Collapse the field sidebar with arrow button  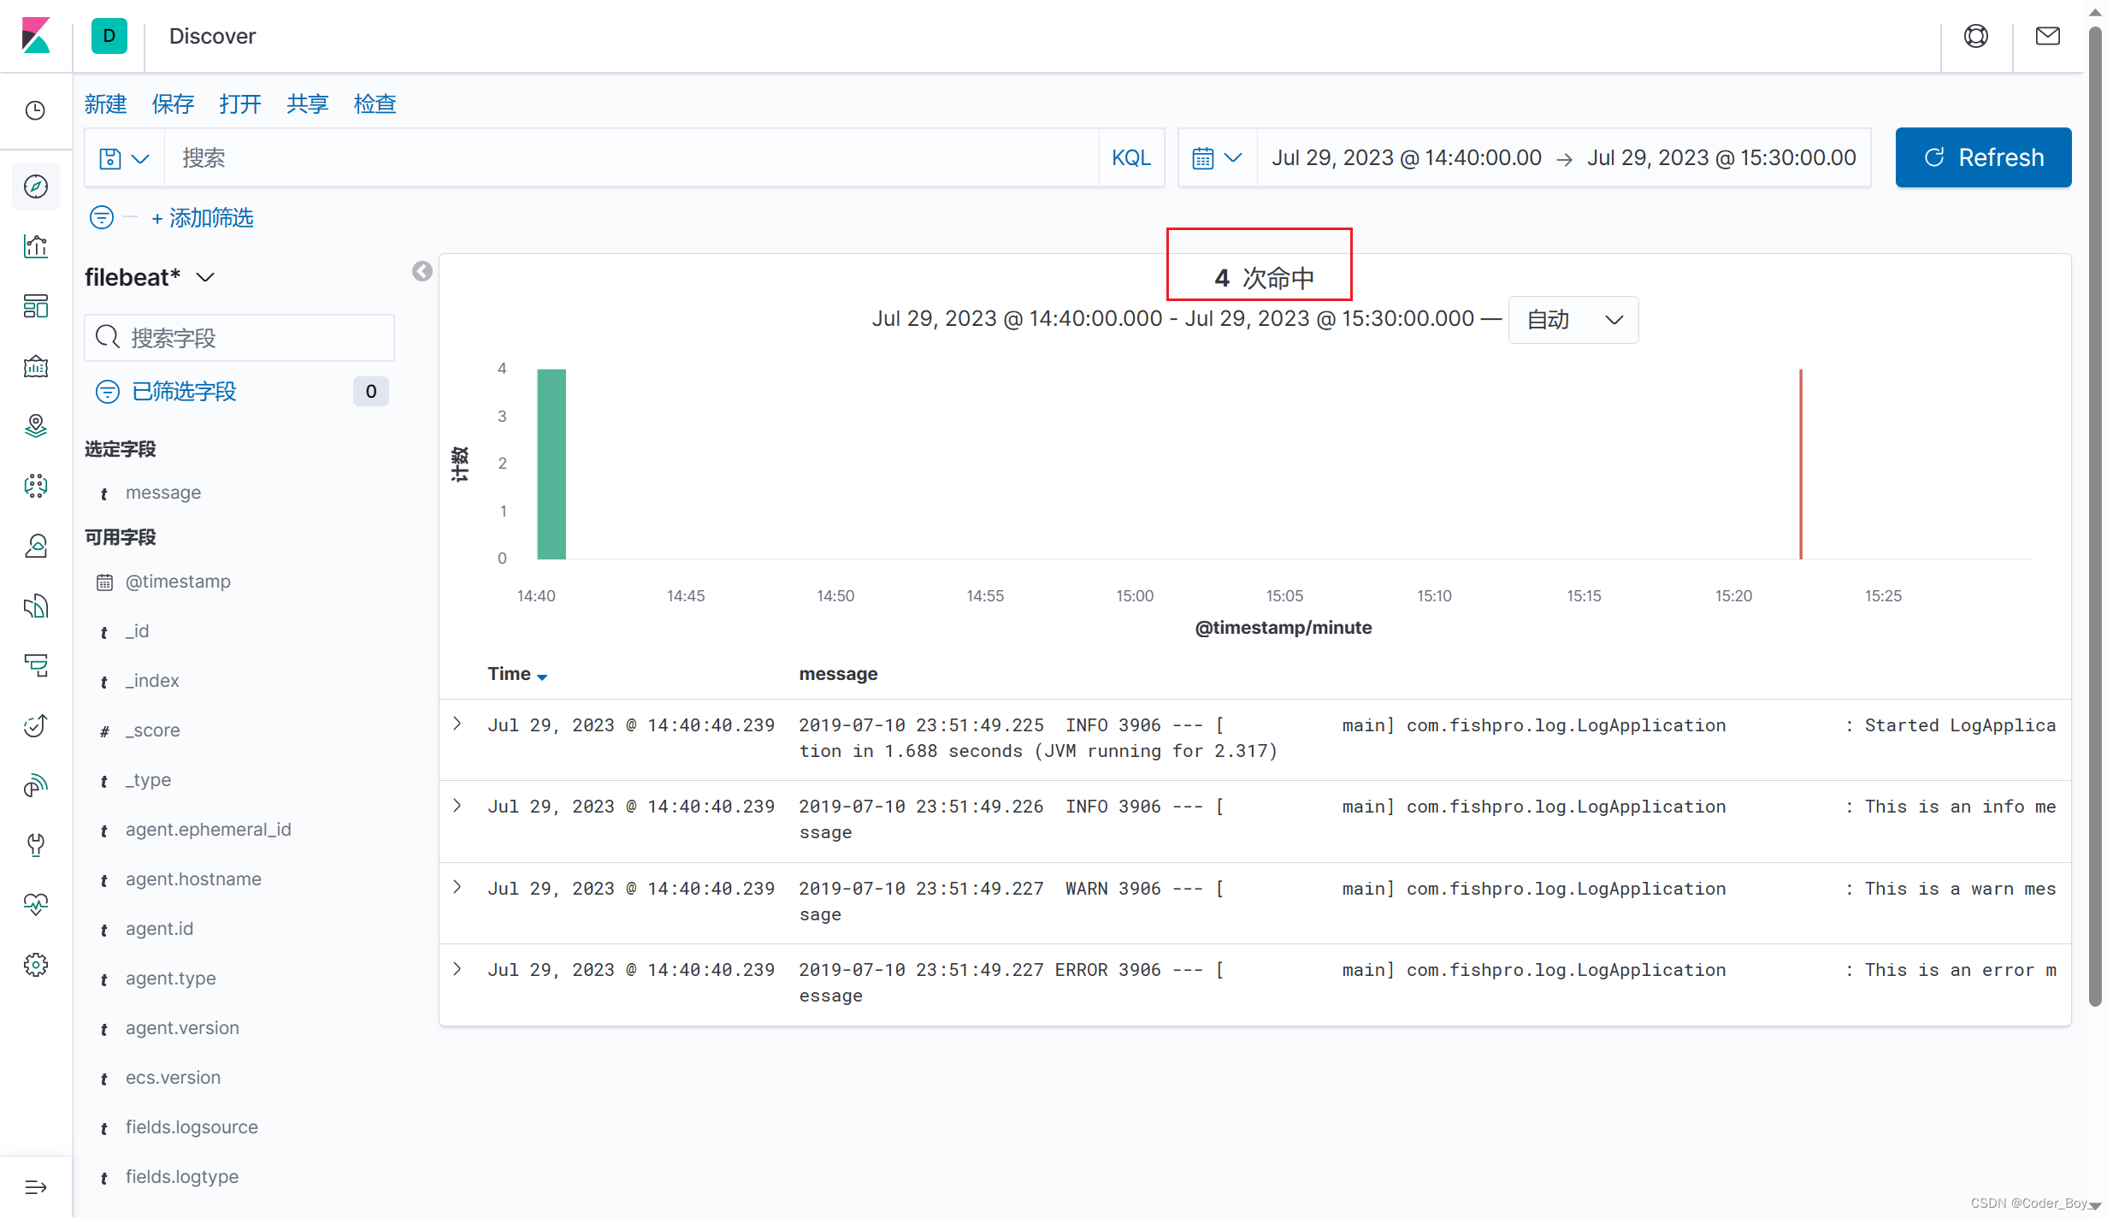pos(422,271)
